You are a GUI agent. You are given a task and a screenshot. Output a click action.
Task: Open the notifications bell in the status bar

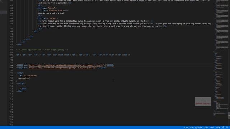pyautogui.click(x=227, y=128)
